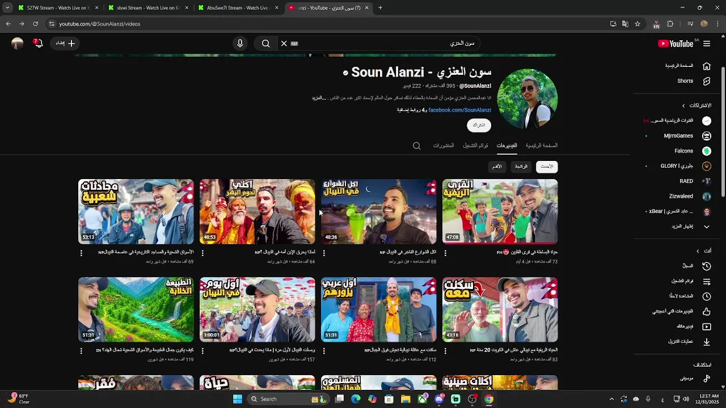The width and height of the screenshot is (726, 408).
Task: Switch to the "الفيديوهات" videos tab
Action: click(506, 146)
